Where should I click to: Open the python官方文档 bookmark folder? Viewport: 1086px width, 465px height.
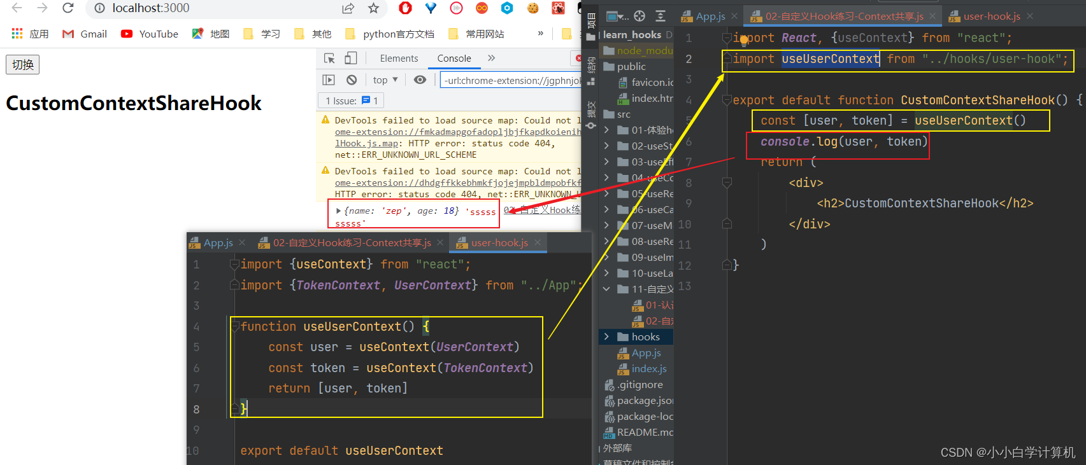tap(389, 34)
